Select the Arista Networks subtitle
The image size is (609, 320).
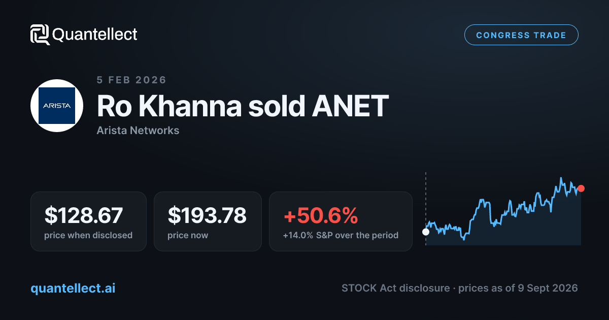click(x=138, y=131)
